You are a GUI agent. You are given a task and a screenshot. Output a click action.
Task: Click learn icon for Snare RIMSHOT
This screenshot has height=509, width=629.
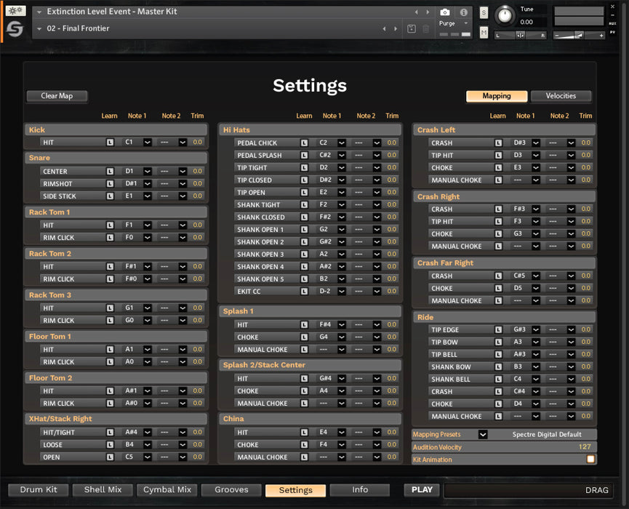(x=111, y=184)
